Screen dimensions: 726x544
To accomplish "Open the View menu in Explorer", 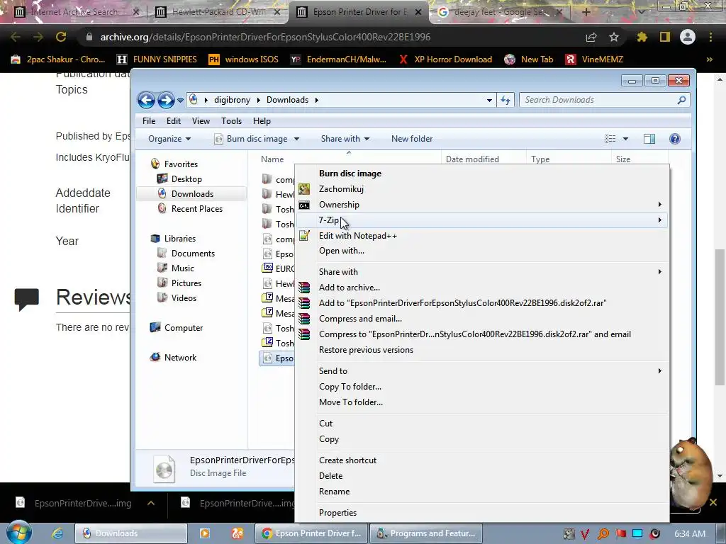I will point(201,121).
